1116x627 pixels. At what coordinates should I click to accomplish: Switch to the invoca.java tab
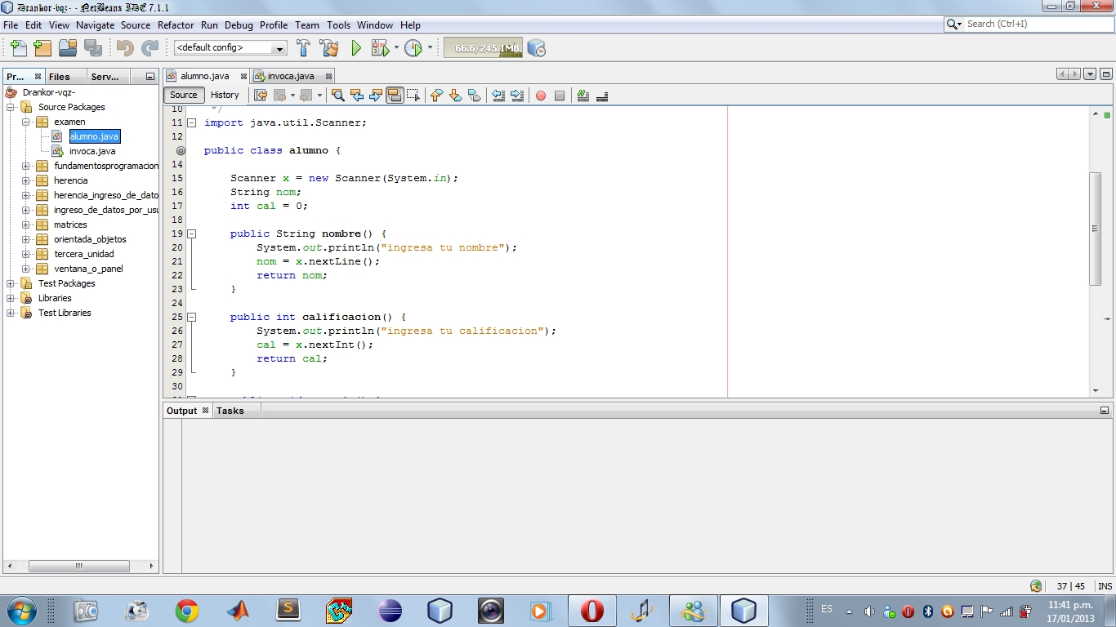[290, 75]
